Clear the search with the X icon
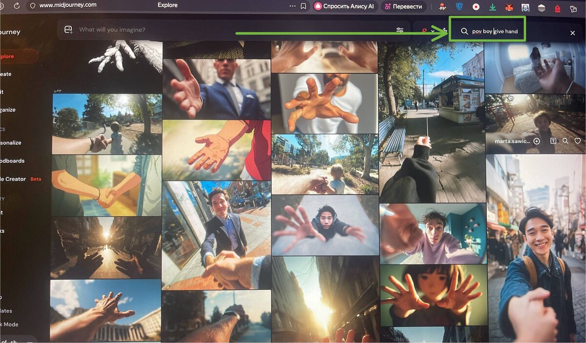The width and height of the screenshot is (586, 343). [573, 33]
